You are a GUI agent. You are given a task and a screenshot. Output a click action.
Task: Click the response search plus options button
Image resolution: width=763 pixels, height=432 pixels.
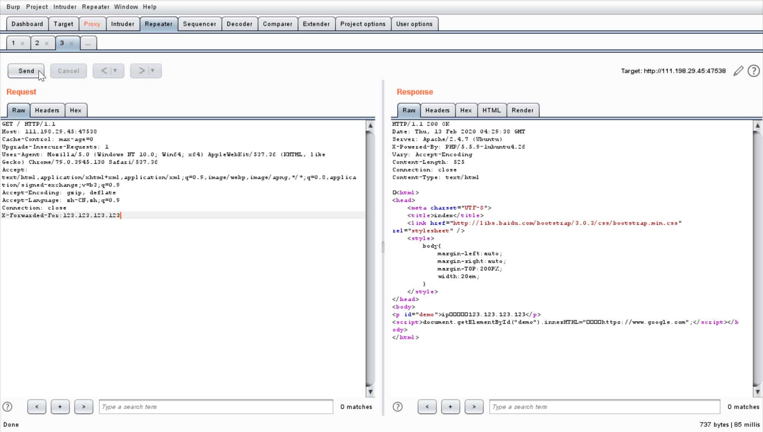(x=450, y=407)
